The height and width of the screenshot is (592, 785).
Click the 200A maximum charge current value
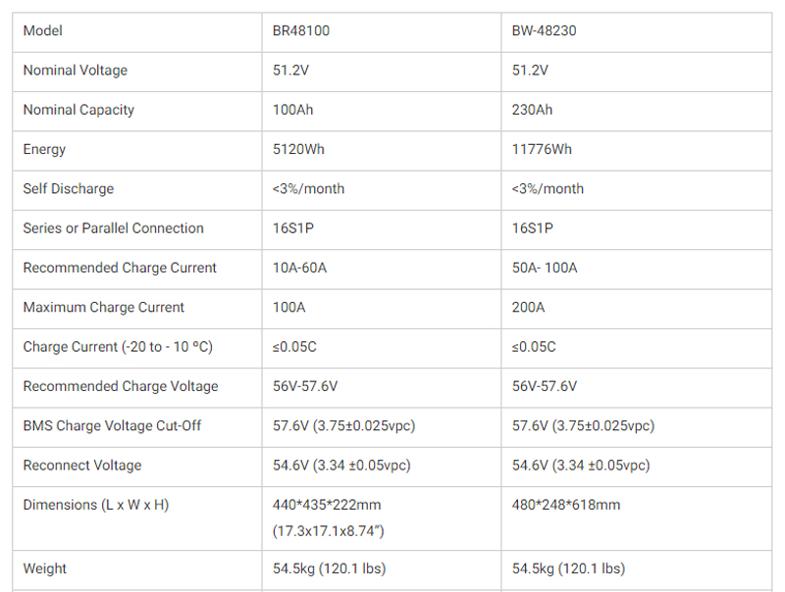click(529, 307)
